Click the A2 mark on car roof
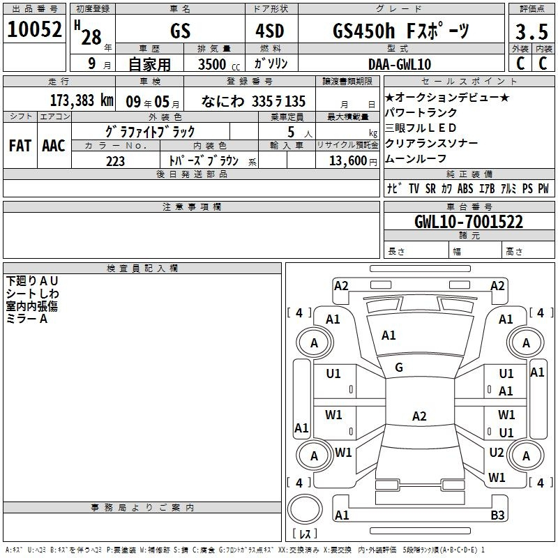 click(x=419, y=416)
